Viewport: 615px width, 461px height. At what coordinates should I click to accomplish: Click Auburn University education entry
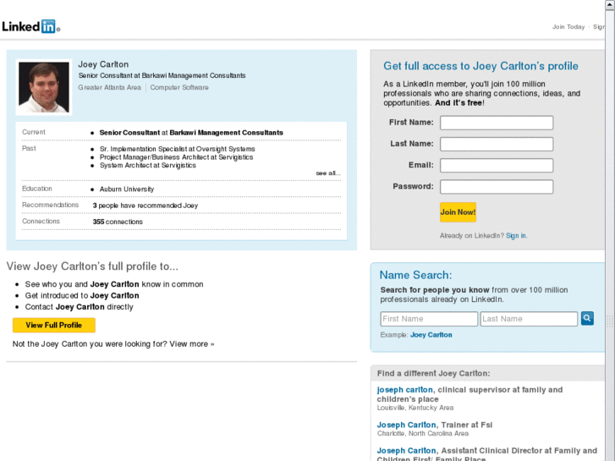coord(127,189)
